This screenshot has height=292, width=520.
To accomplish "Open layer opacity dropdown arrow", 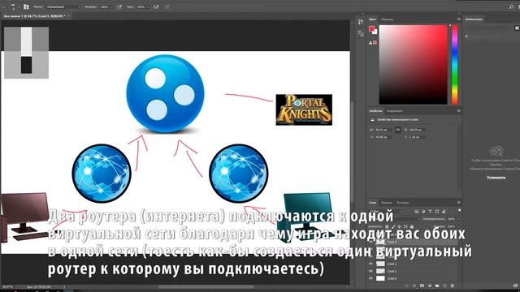I will click(x=458, y=219).
